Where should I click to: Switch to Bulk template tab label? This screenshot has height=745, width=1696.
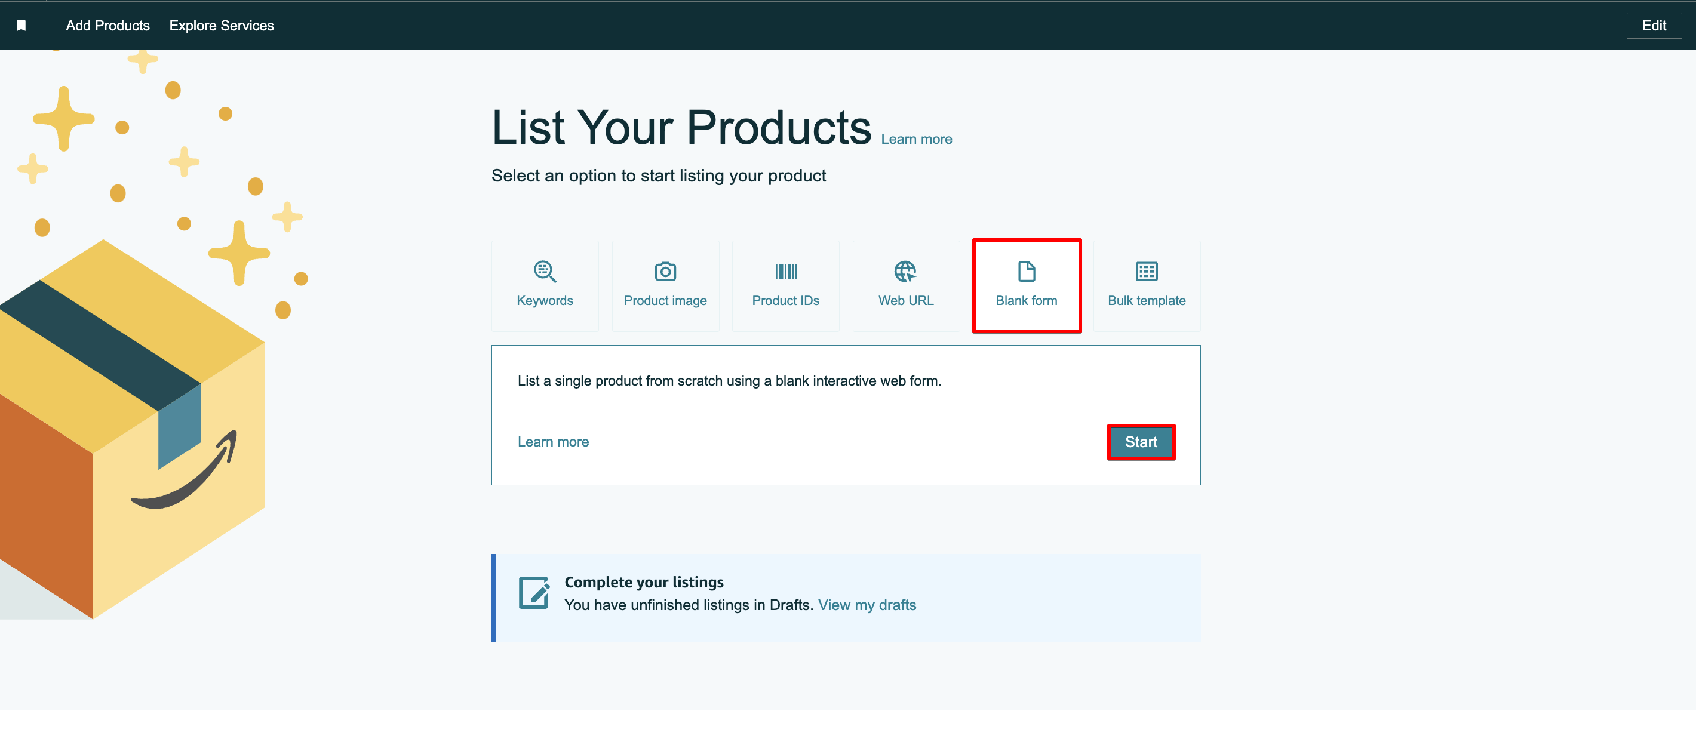point(1146,300)
